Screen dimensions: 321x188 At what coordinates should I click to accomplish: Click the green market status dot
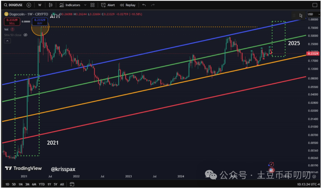(53, 14)
